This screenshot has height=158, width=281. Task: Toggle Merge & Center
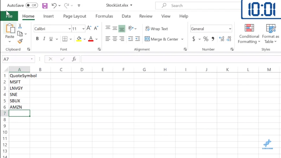(161, 39)
